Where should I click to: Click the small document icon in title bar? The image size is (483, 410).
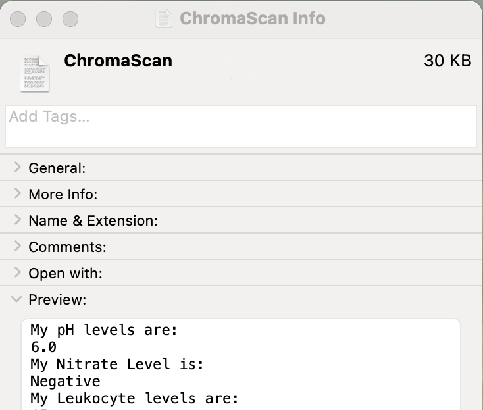(x=163, y=18)
